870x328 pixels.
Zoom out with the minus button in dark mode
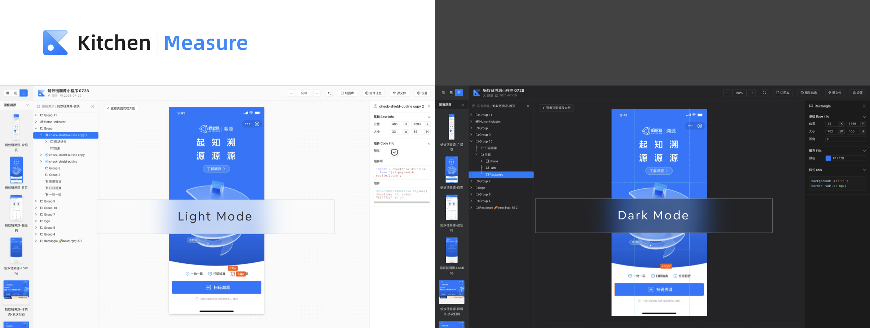coord(727,93)
